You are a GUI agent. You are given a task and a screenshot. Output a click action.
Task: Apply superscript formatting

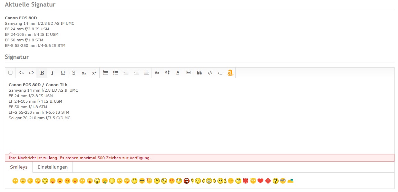94,73
